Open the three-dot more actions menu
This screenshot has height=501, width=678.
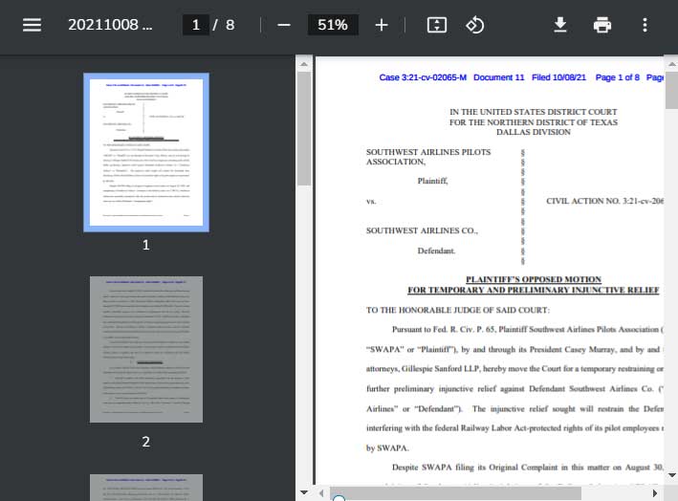tap(645, 25)
